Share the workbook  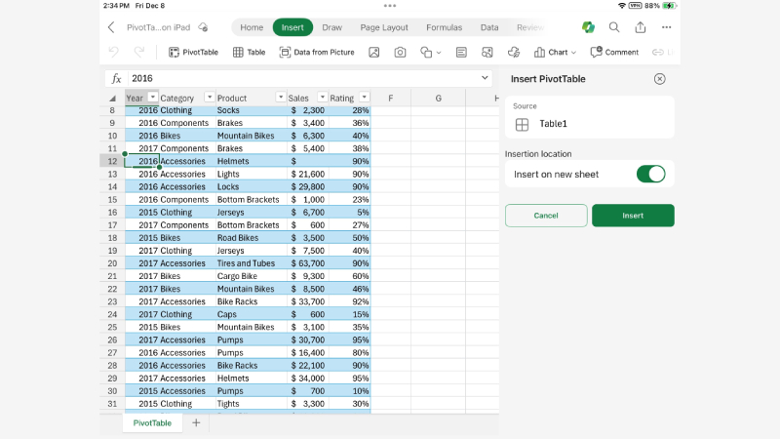(x=641, y=27)
